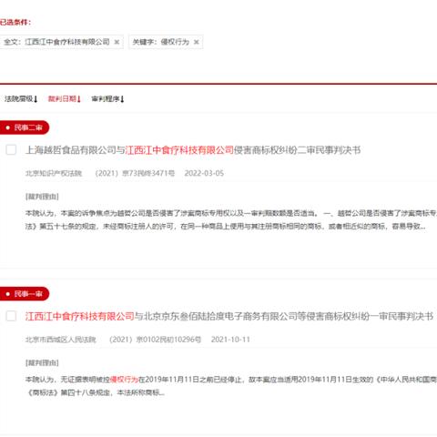Viewport: 437px width, 437px height.
Task: Sort results by 裁判日期
Action: tap(65, 99)
